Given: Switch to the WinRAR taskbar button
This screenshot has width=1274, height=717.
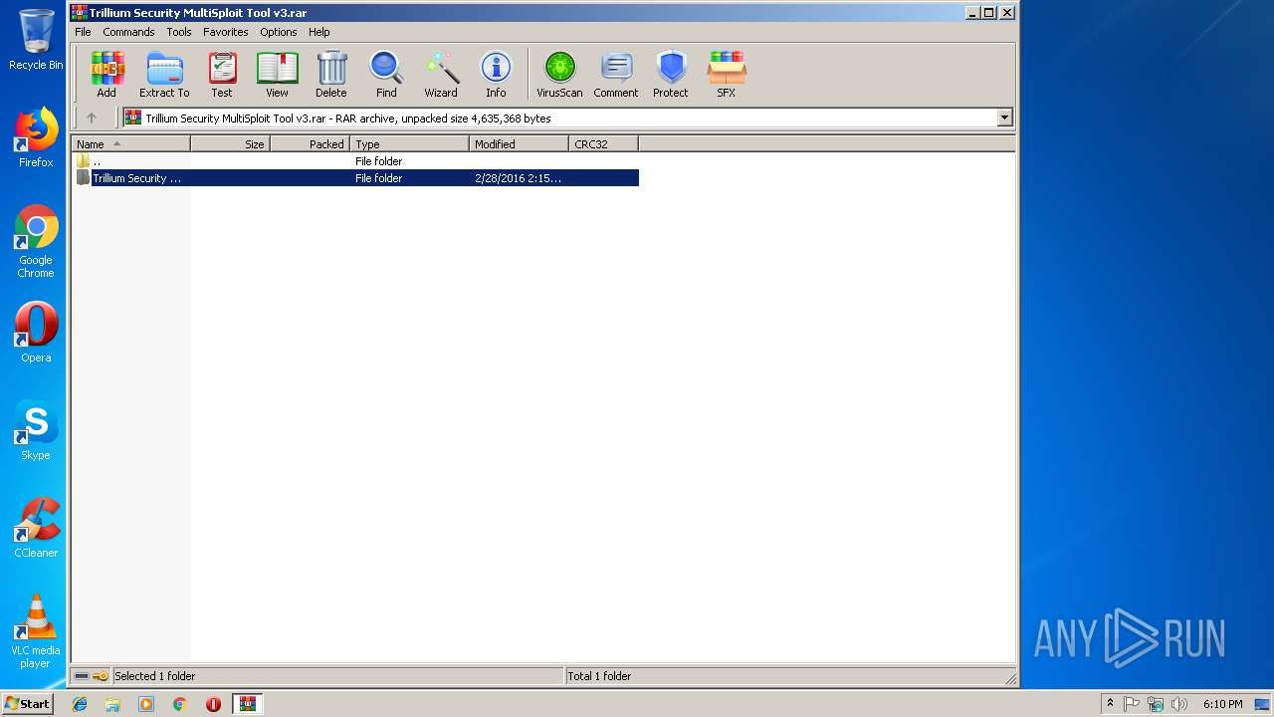Looking at the screenshot, I should (247, 704).
